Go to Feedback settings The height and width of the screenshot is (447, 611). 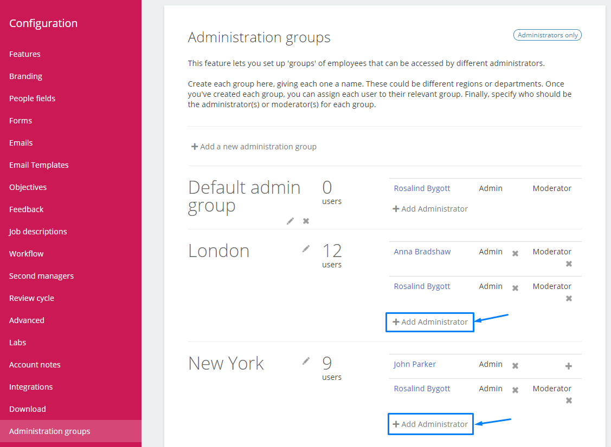[27, 209]
